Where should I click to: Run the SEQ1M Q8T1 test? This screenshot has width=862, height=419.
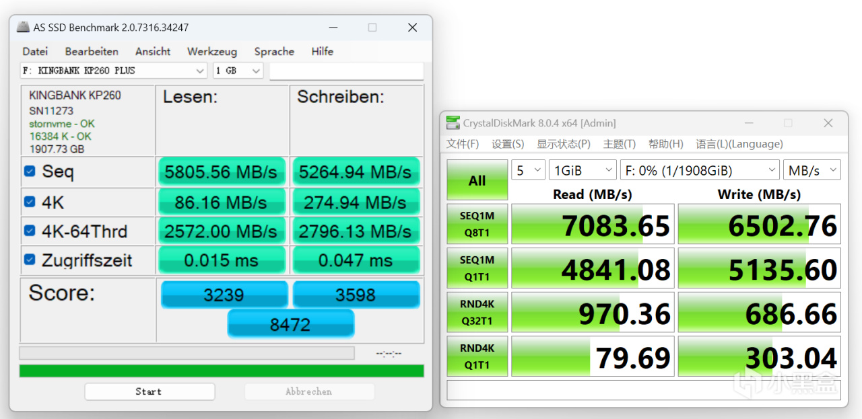477,225
